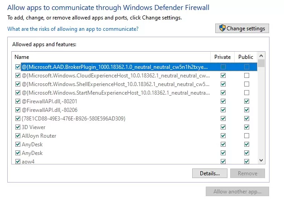Image resolution: width=284 pixels, height=207 pixels.
Task: Select the 3D Viewer row name
Action: click(33, 127)
